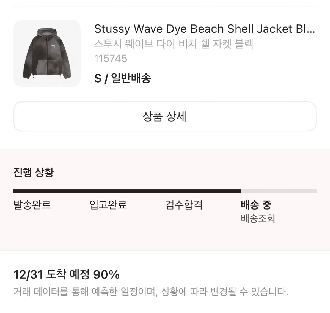Tap the 상품 상세 button
This screenshot has height=313, width=330.
(x=165, y=116)
